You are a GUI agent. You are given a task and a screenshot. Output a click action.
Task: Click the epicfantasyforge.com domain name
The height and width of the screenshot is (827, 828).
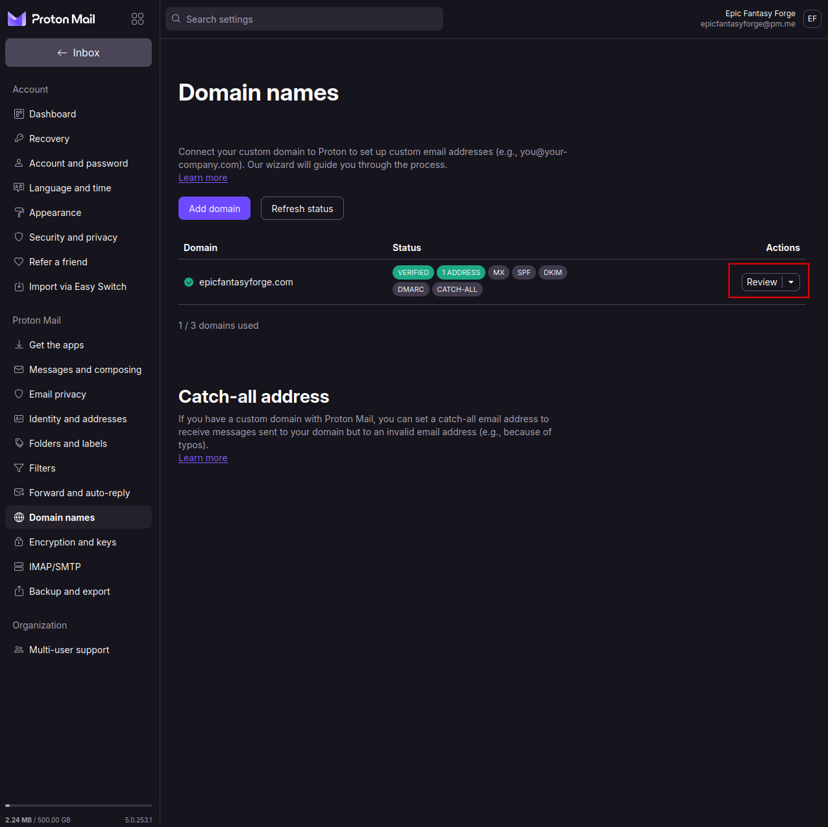point(246,282)
